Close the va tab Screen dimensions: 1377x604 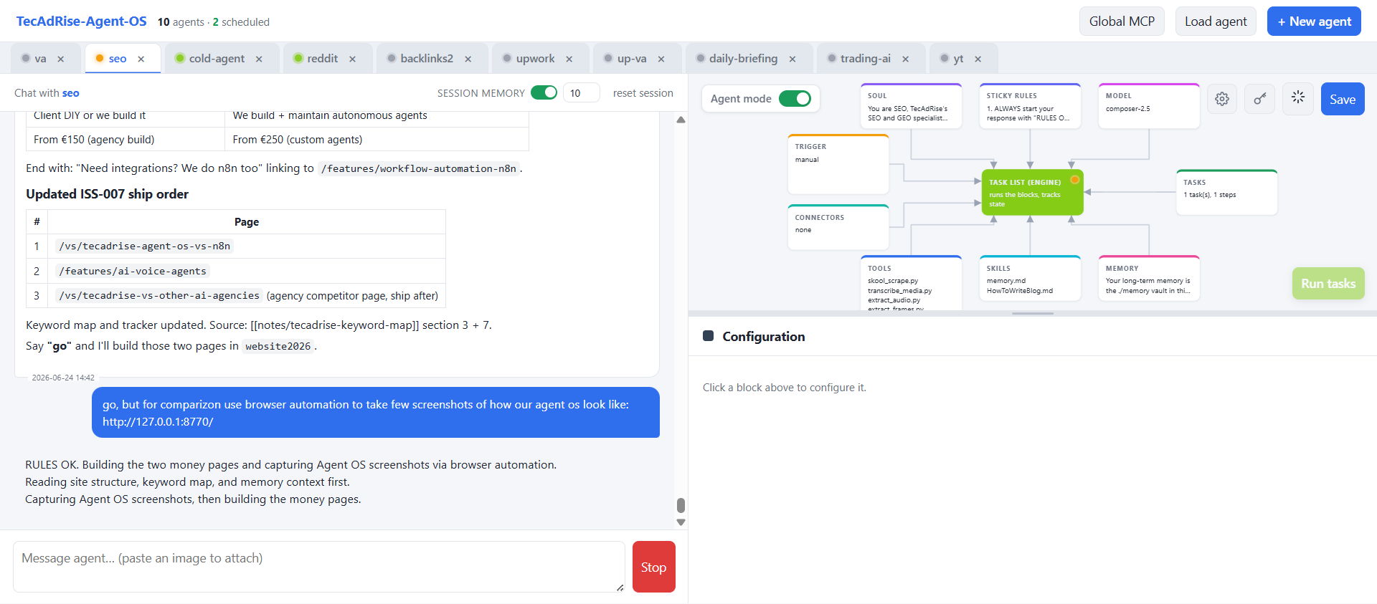pos(61,59)
